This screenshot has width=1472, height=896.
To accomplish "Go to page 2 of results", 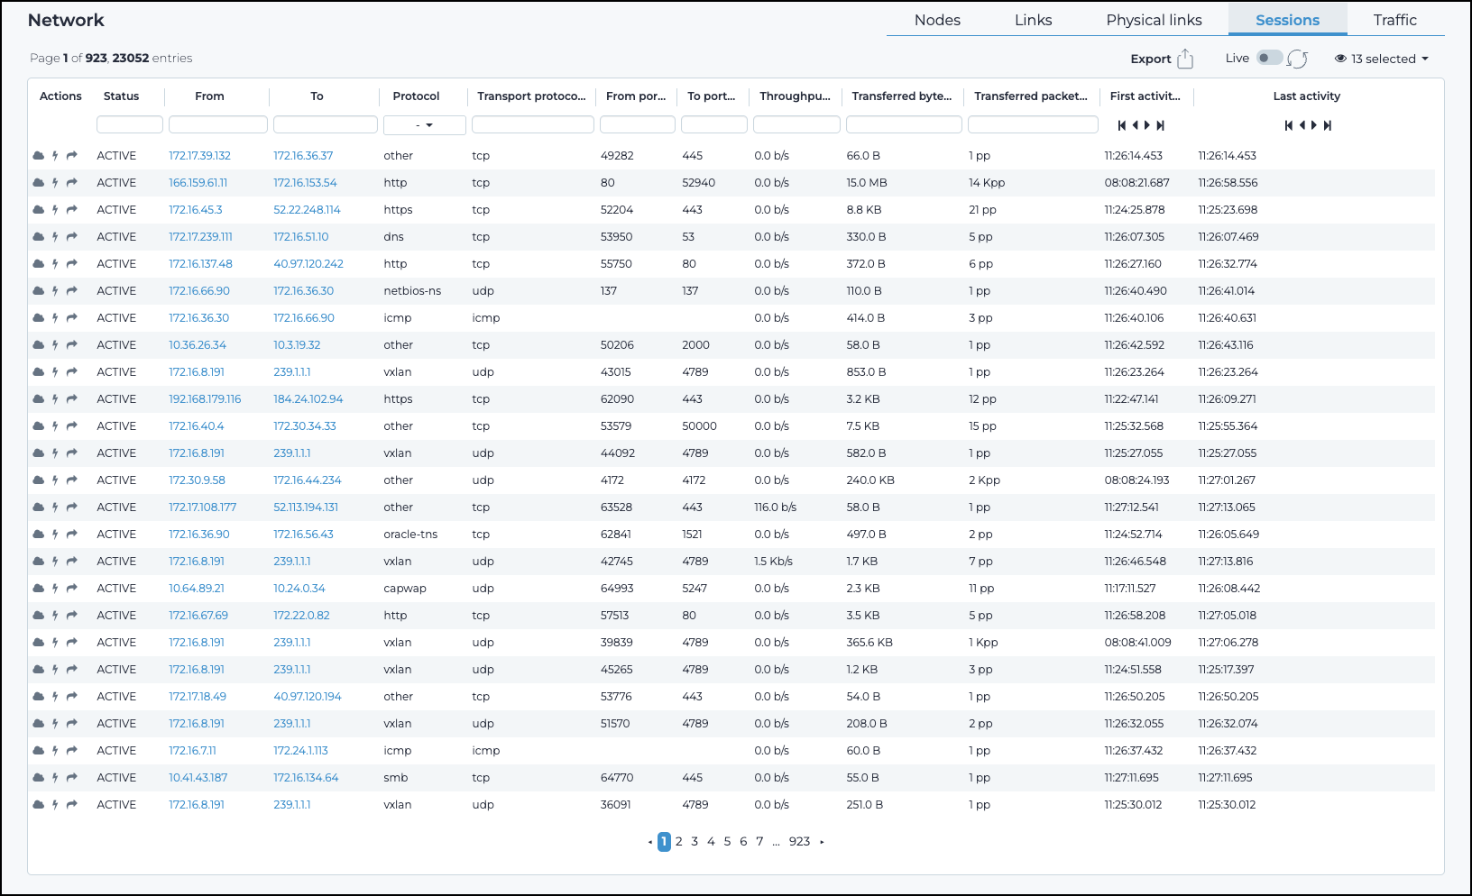I will pos(679,842).
